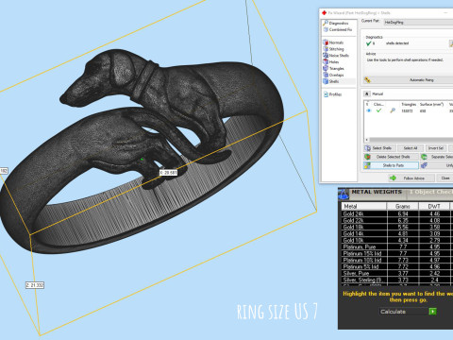Image resolution: width=453 pixels, height=340 pixels.
Task: Click the Surface (mm²) column header
Action: coord(431,104)
